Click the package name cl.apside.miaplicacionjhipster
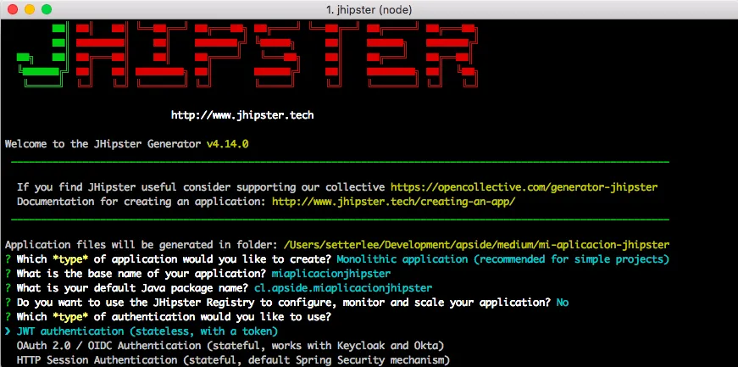 (342, 288)
